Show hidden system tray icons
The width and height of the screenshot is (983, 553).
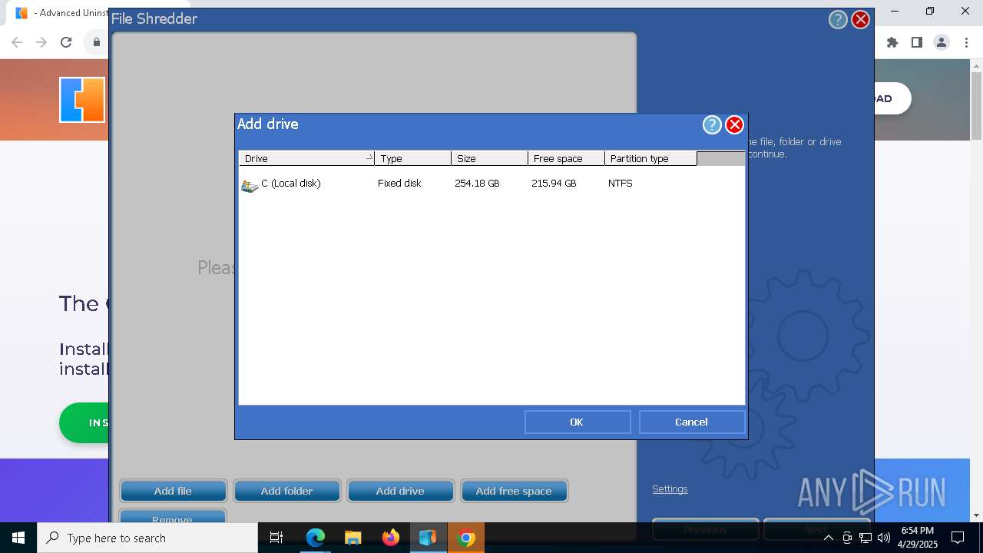[x=828, y=538]
